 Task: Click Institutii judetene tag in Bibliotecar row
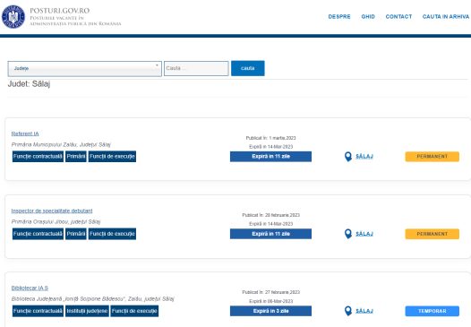(87, 311)
